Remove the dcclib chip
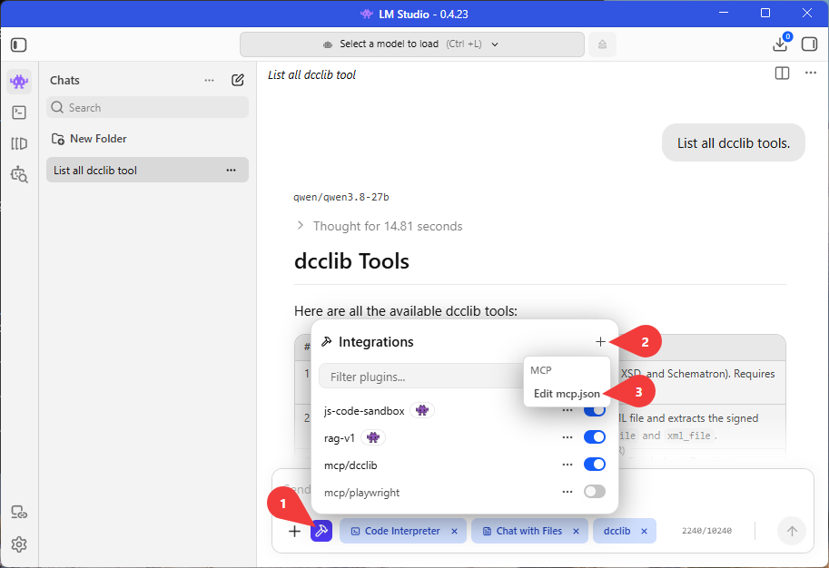829x568 pixels. coord(644,532)
